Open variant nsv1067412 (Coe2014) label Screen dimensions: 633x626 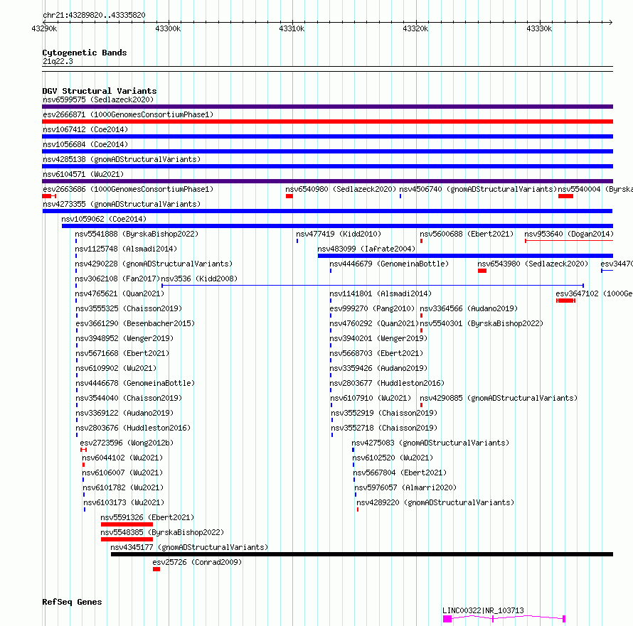click(85, 129)
